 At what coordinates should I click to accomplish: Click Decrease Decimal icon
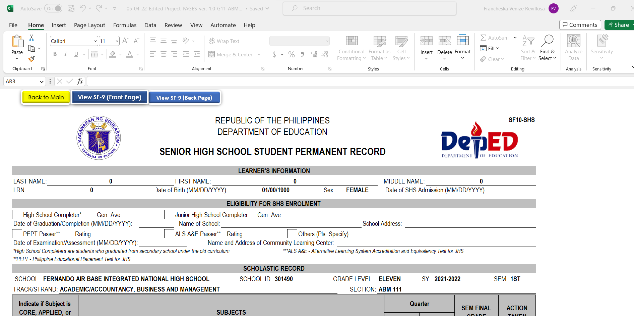click(x=325, y=54)
